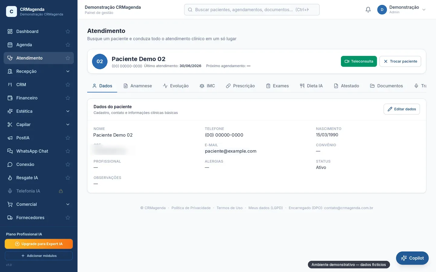The image size is (436, 272).
Task: Click the user avatar D
Action: [x=382, y=10]
